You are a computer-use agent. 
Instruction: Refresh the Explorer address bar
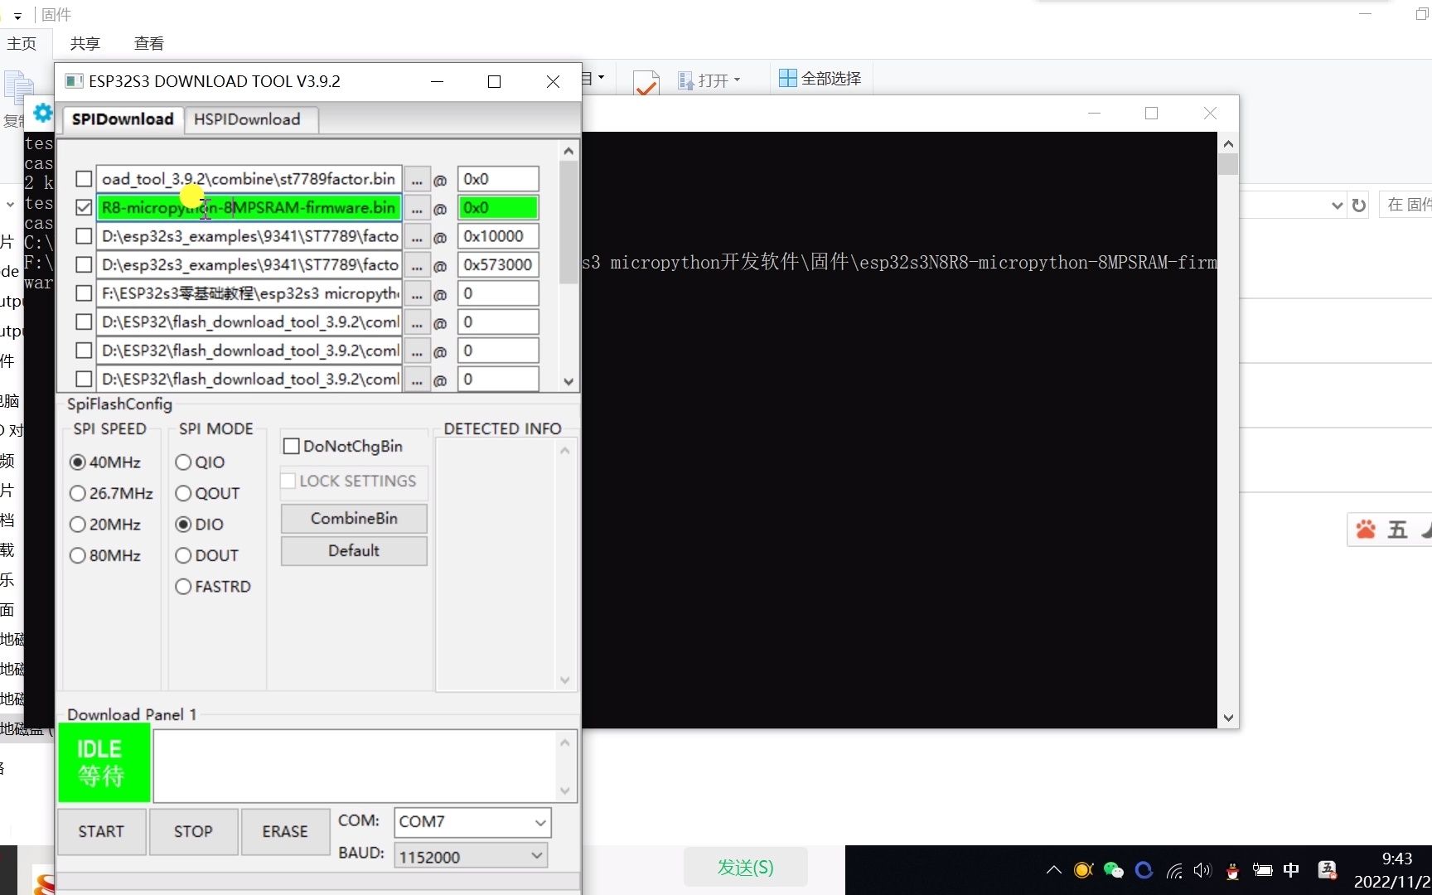(1359, 205)
